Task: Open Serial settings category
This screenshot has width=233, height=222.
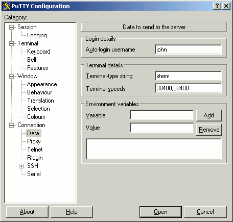Action: pos(34,174)
